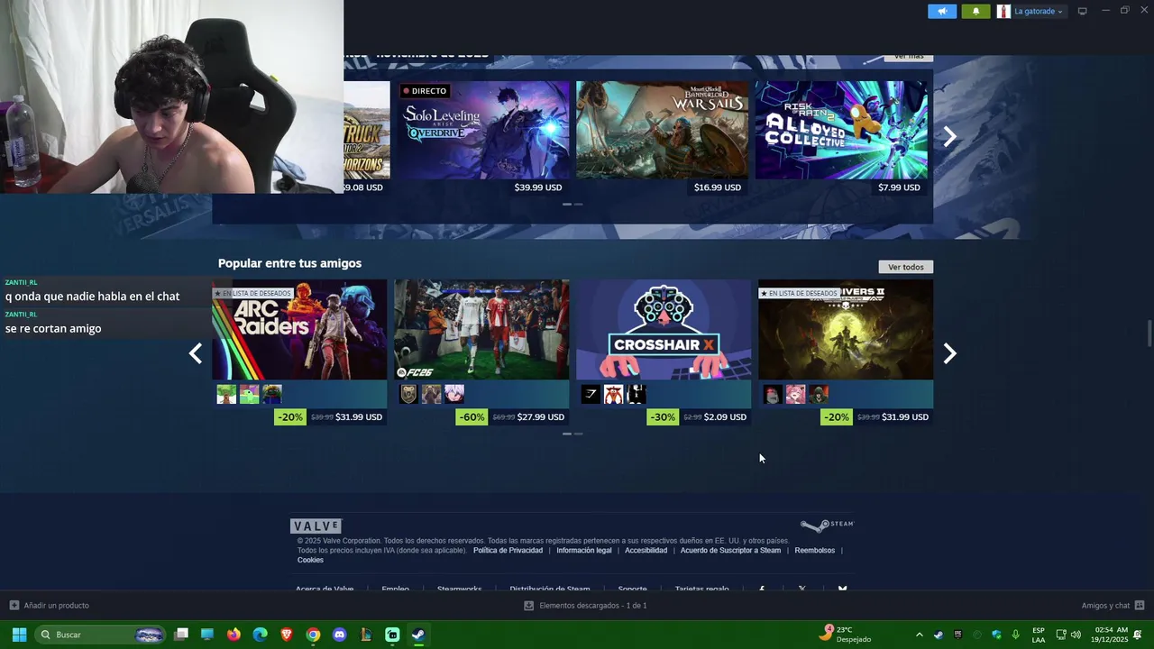Image resolution: width=1154 pixels, height=649 pixels.
Task: Show hidden system tray icons chevron
Action: (919, 635)
